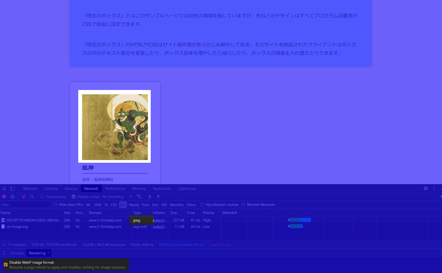Click the 風神 painting thumbnail
The image size is (442, 273).
(114, 127)
